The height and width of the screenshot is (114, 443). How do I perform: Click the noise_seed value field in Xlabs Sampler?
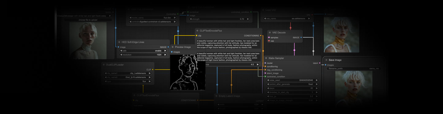pyautogui.click(x=292, y=80)
